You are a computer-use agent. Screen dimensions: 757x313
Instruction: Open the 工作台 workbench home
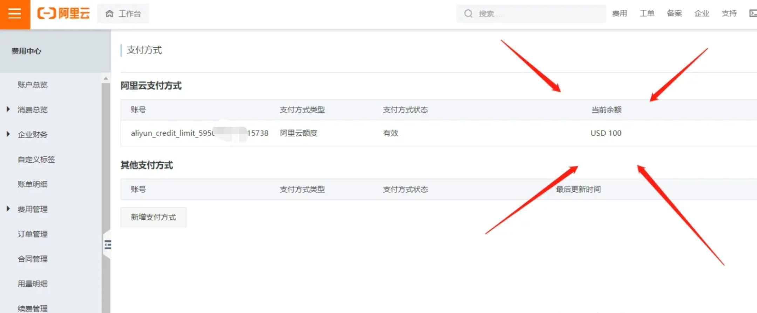point(123,14)
